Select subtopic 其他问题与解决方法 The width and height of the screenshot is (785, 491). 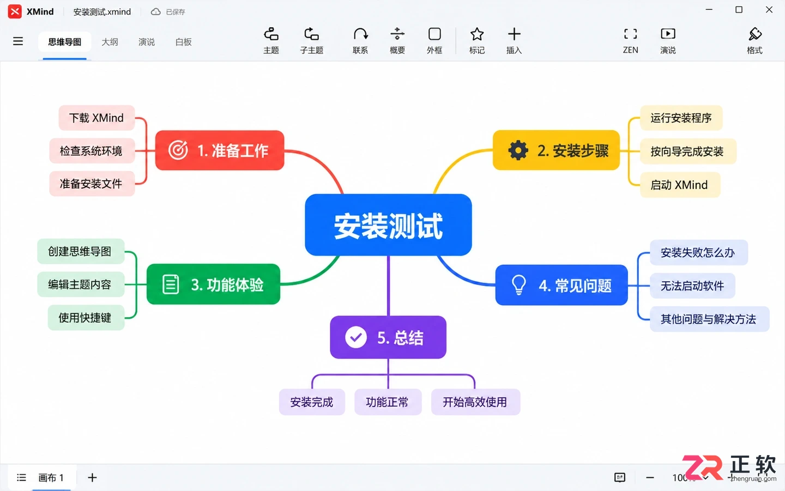[709, 319]
